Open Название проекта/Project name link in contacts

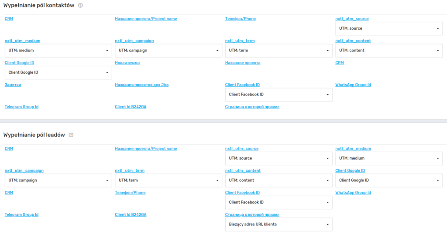[x=146, y=19]
